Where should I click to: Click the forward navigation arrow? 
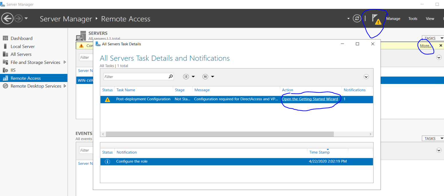click(18, 19)
